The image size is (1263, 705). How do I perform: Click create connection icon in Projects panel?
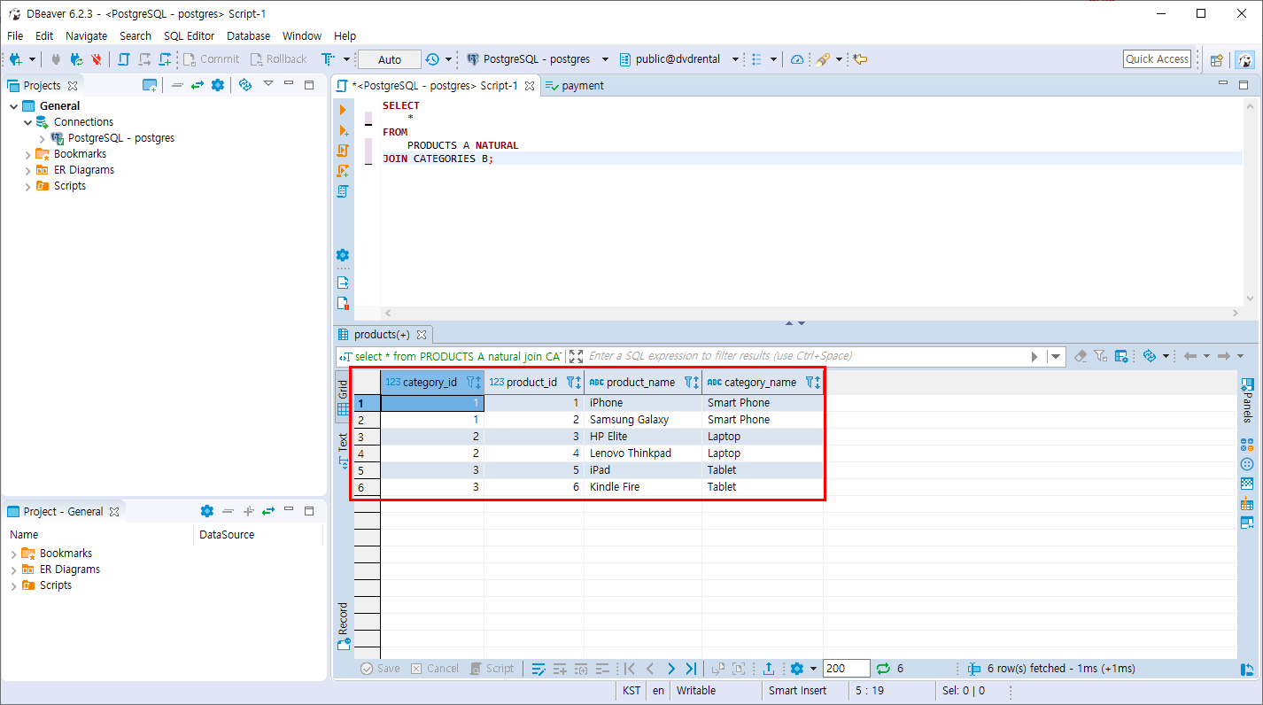pyautogui.click(x=150, y=85)
